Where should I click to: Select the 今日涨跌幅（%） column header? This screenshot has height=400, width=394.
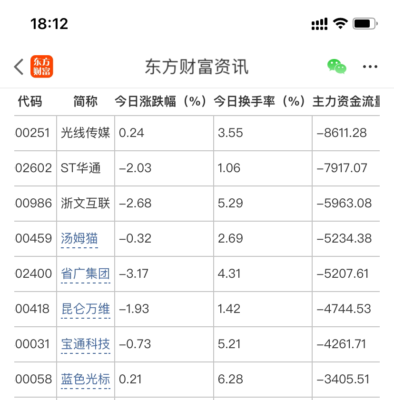[x=160, y=101]
